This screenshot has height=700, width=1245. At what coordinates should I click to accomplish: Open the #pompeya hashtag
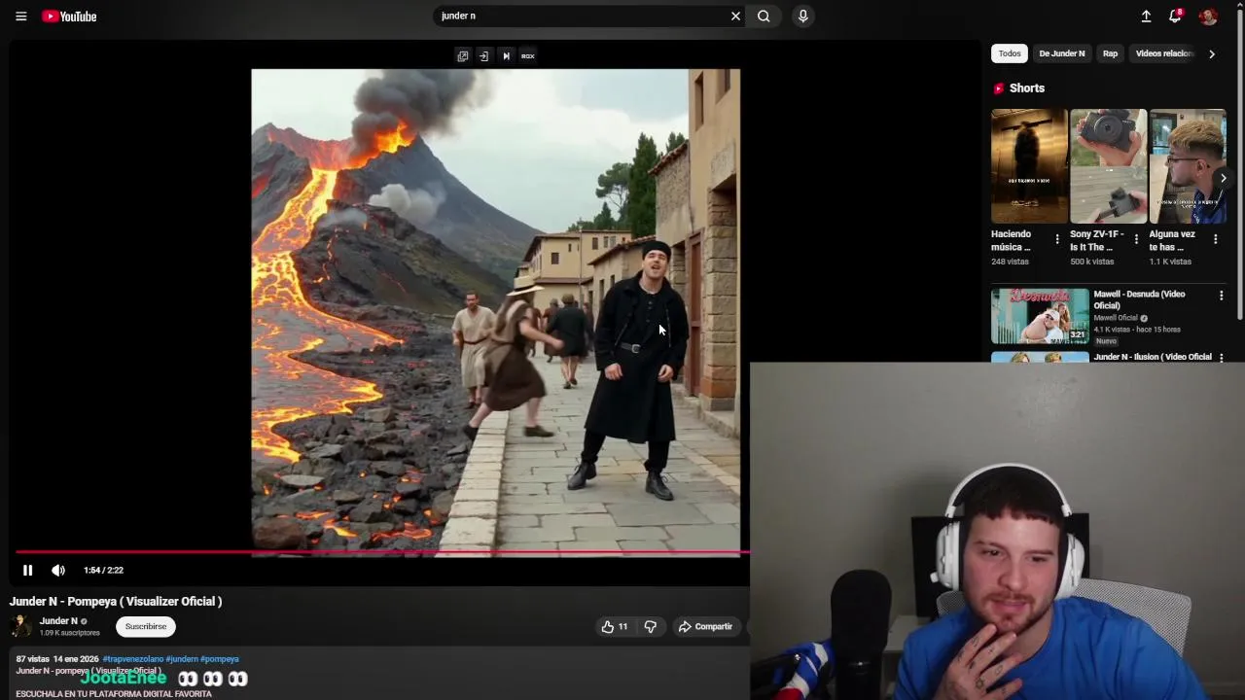coord(220,659)
